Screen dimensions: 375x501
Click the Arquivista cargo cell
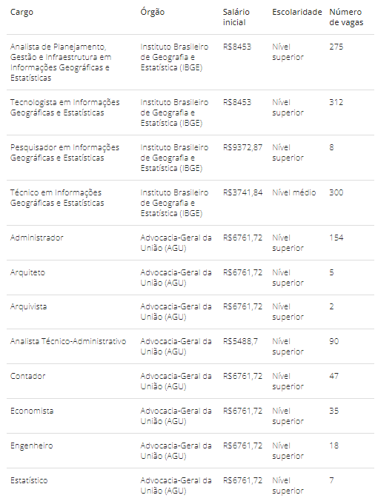point(28,306)
